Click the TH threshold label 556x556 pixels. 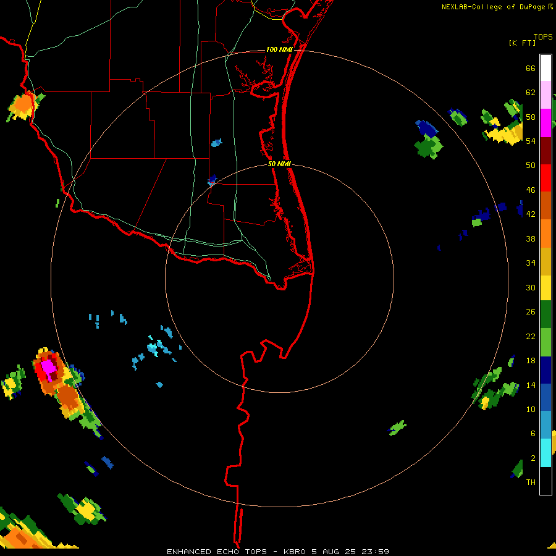pos(531,482)
